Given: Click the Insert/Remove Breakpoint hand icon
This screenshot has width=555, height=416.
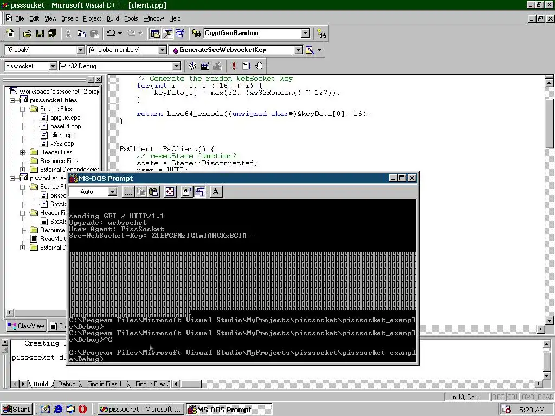Looking at the screenshot, I should point(259,66).
